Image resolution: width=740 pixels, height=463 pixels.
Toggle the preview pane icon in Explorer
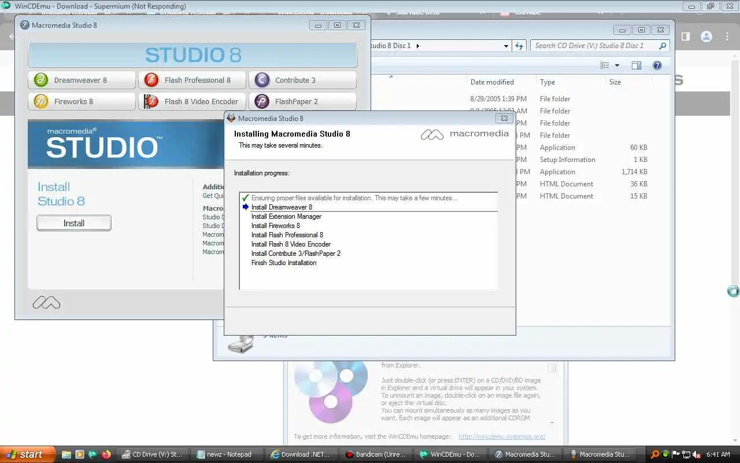click(x=637, y=65)
